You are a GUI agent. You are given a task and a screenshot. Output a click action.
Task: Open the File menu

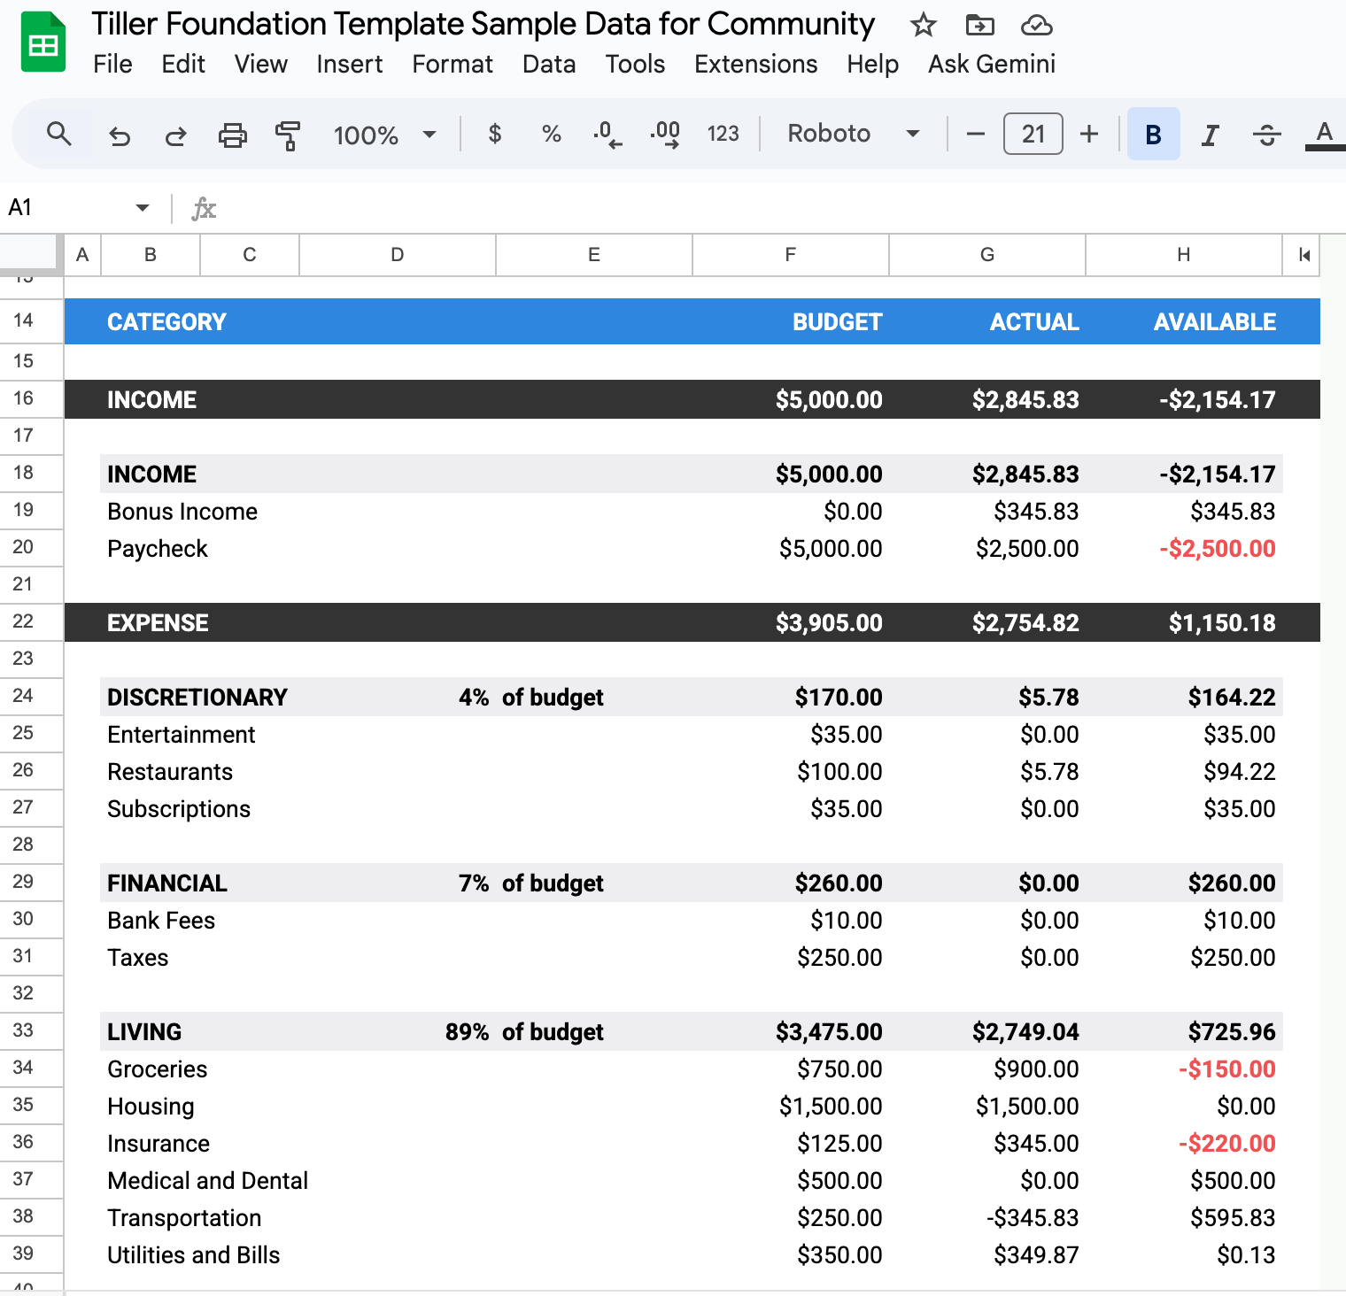coord(112,64)
